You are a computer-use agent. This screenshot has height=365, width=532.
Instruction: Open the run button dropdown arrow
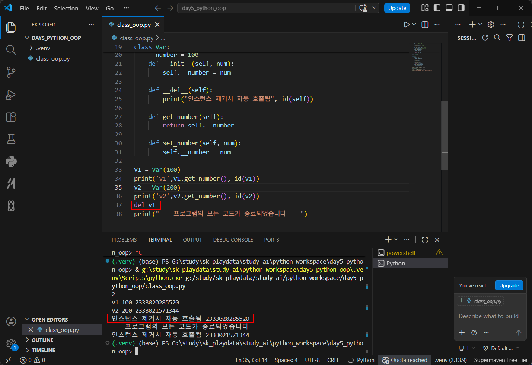click(414, 25)
